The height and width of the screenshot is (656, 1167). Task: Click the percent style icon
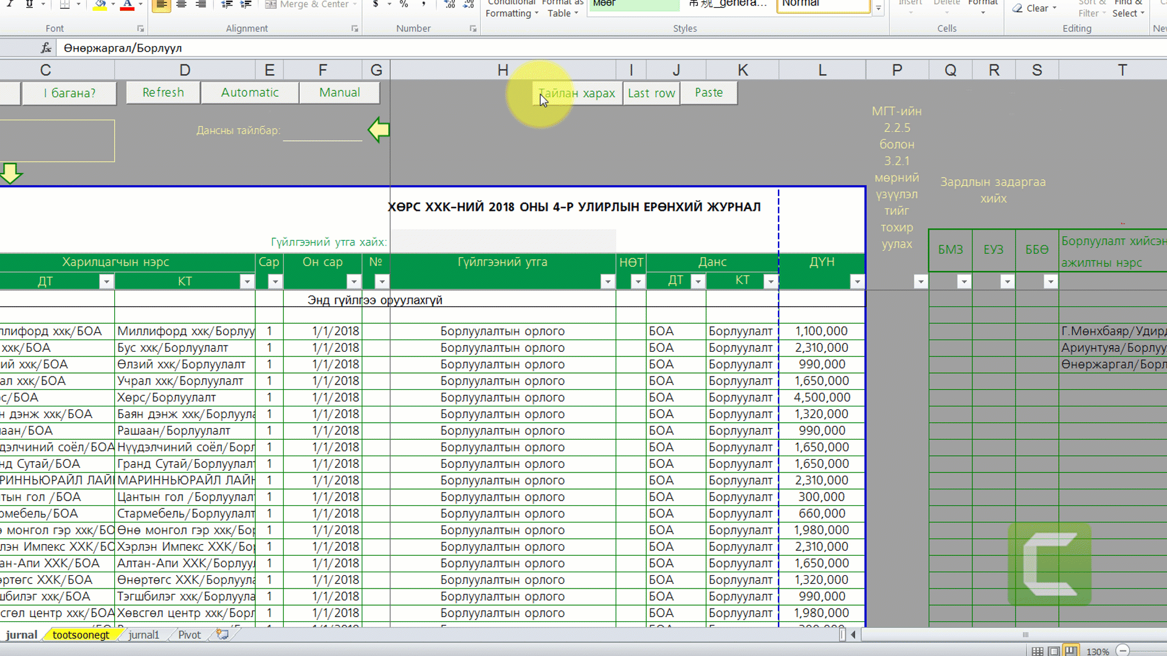[x=404, y=5]
